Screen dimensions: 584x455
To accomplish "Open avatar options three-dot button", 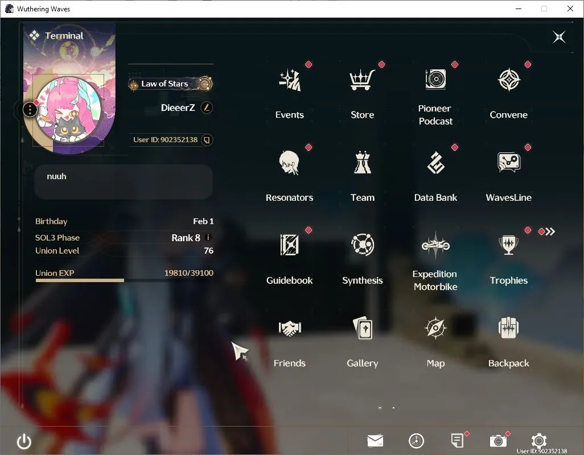I will [30, 110].
